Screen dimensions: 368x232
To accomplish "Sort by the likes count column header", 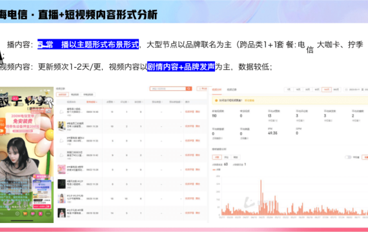I will 110,102.
